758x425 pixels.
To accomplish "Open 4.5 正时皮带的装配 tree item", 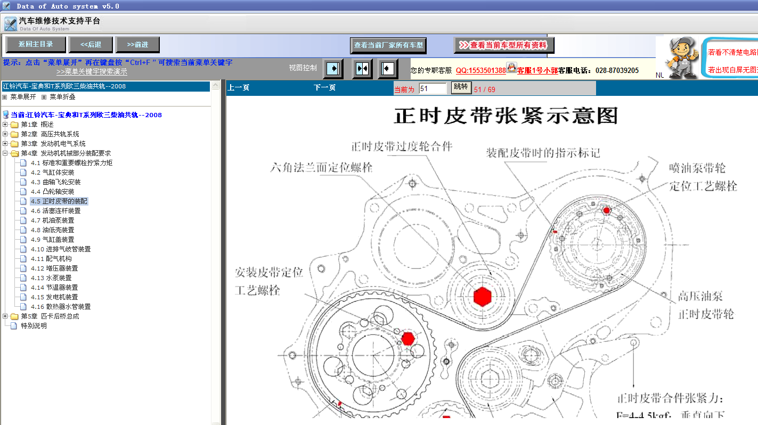I will (59, 201).
